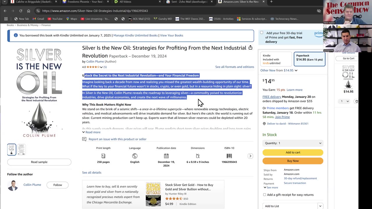
Task: Click the browser forward arrow
Action: (13, 11)
